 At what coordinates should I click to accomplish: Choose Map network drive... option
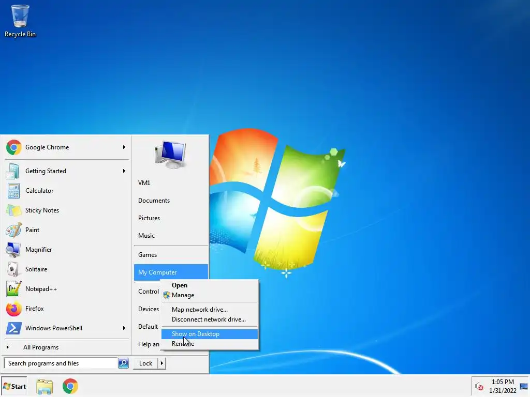click(210, 310)
